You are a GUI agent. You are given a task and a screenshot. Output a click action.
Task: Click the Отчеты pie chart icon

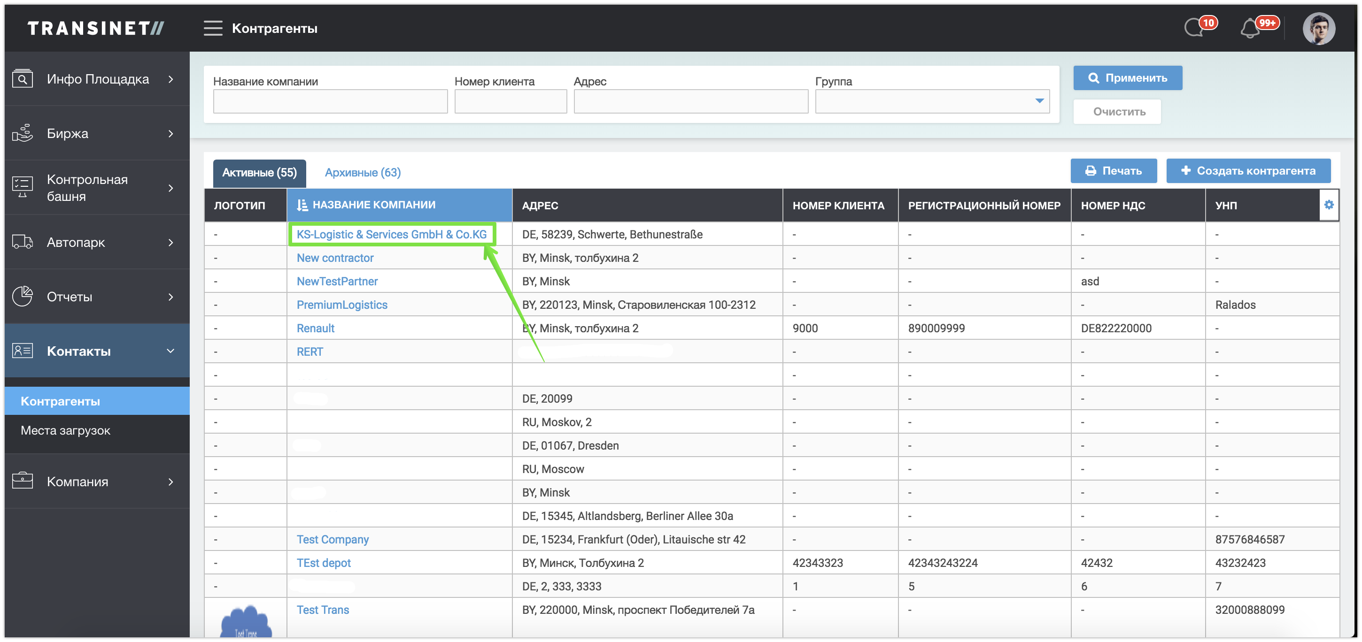click(x=22, y=296)
